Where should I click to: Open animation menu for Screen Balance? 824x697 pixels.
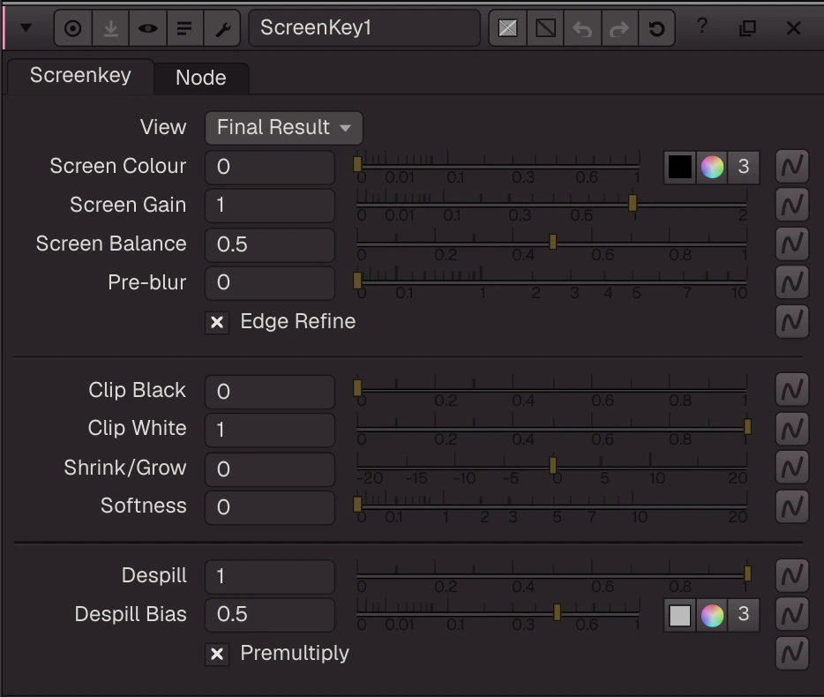[792, 244]
